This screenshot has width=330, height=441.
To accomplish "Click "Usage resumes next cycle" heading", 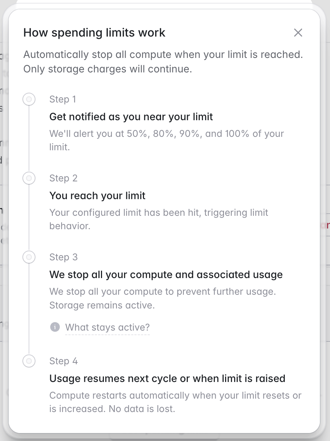I will (x=168, y=379).
